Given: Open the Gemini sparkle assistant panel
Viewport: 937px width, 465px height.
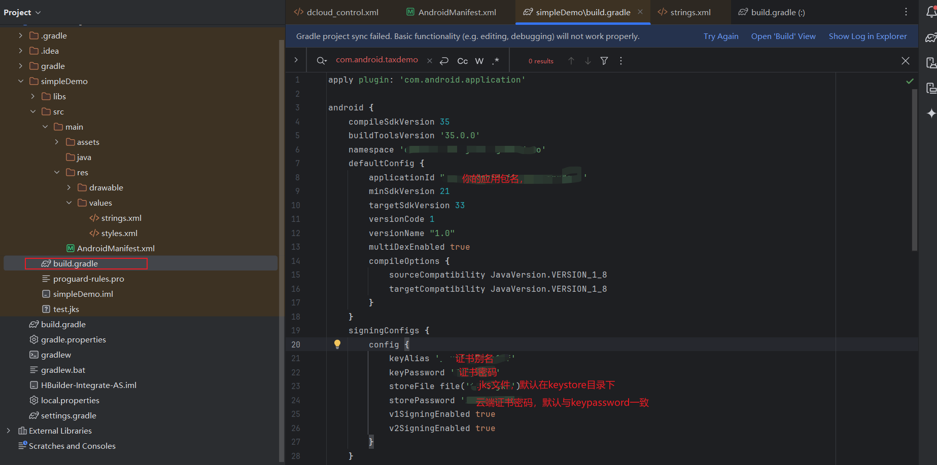Looking at the screenshot, I should (x=931, y=113).
